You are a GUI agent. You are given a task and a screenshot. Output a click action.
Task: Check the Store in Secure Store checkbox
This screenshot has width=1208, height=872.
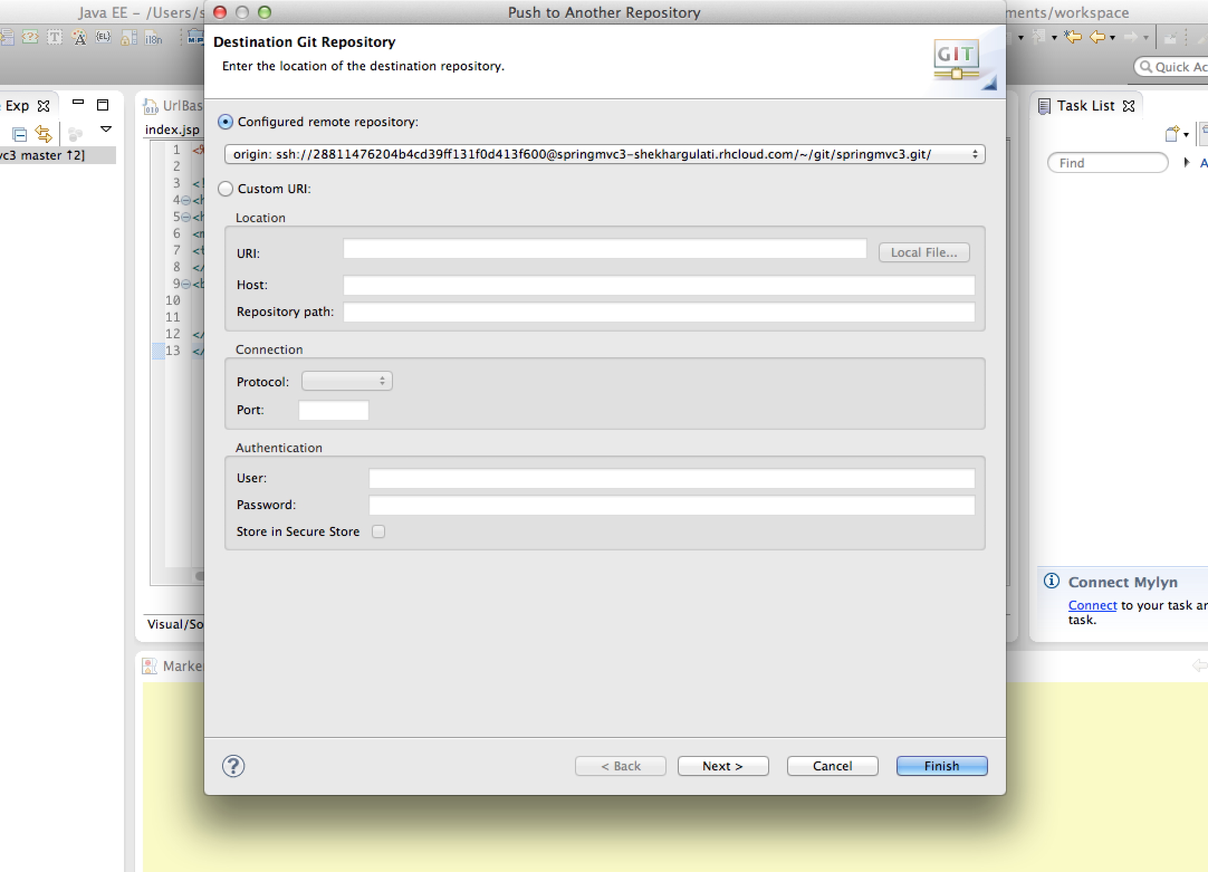click(x=379, y=531)
